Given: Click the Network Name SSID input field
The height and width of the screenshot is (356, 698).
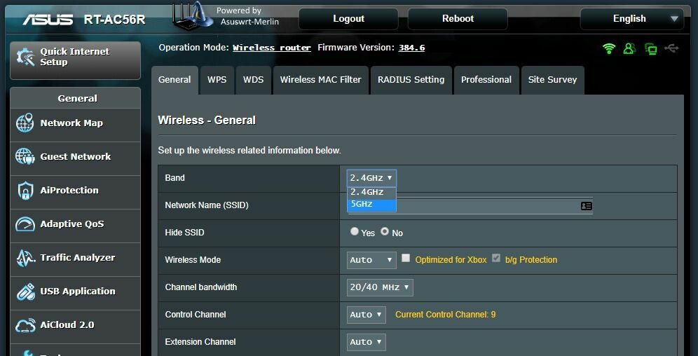Looking at the screenshot, I should pos(470,206).
